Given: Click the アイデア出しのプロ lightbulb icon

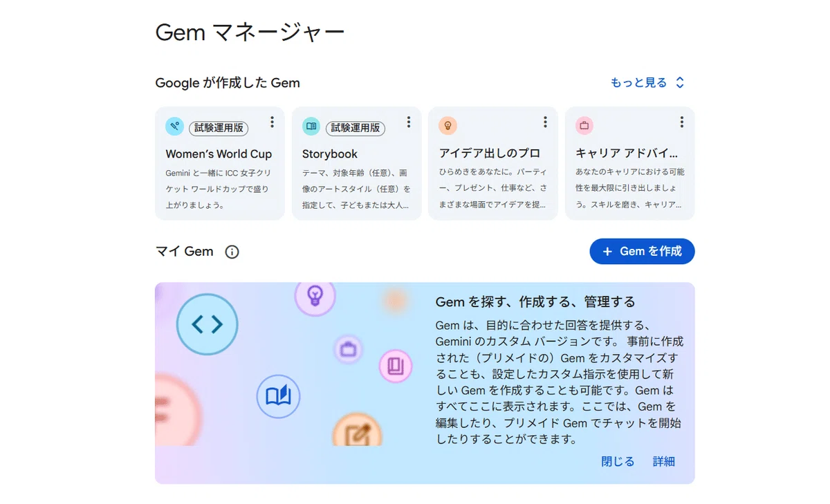Looking at the screenshot, I should coord(448,126).
